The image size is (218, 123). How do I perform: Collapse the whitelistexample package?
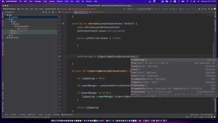tap(14, 26)
